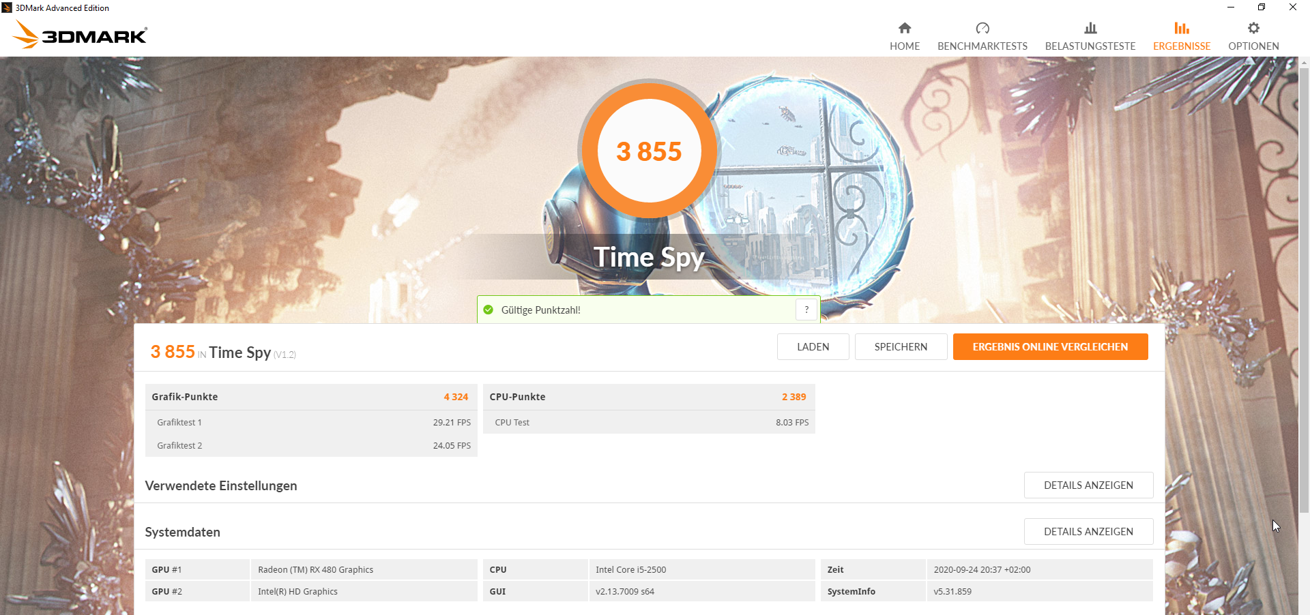Screen dimensions: 1310x615
Task: Click the 24.05 FPS value
Action: tap(452, 445)
